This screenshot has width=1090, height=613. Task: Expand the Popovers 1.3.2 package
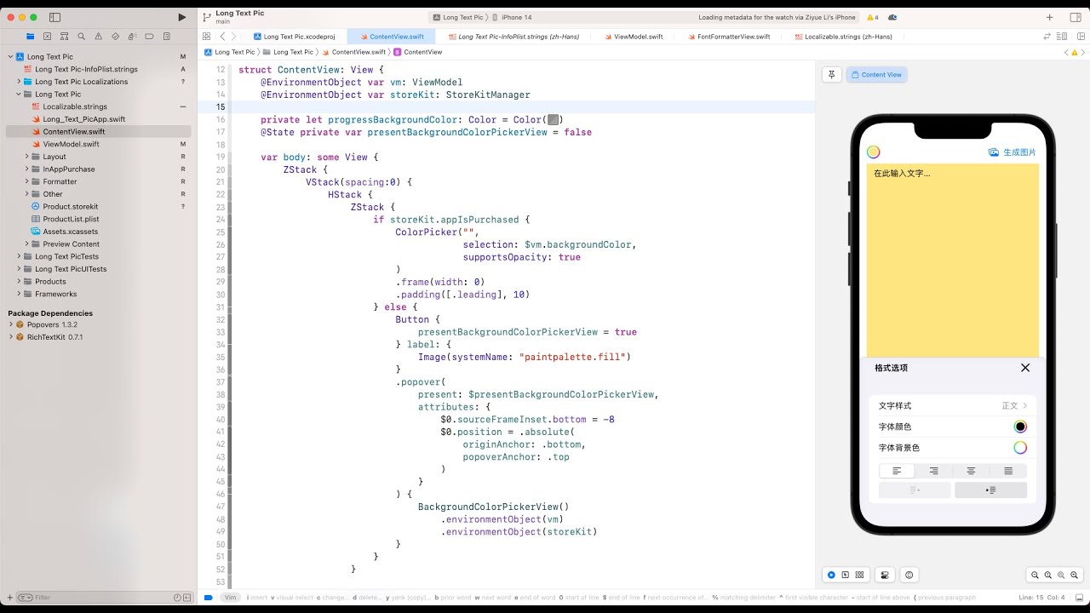pyautogui.click(x=11, y=324)
